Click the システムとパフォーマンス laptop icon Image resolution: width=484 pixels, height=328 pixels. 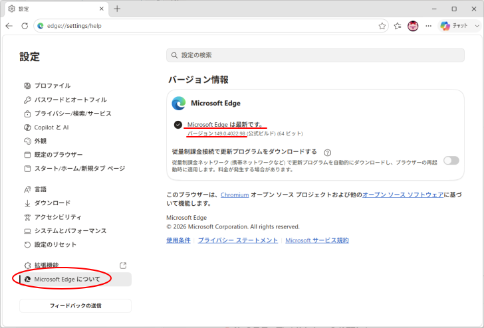click(27, 231)
